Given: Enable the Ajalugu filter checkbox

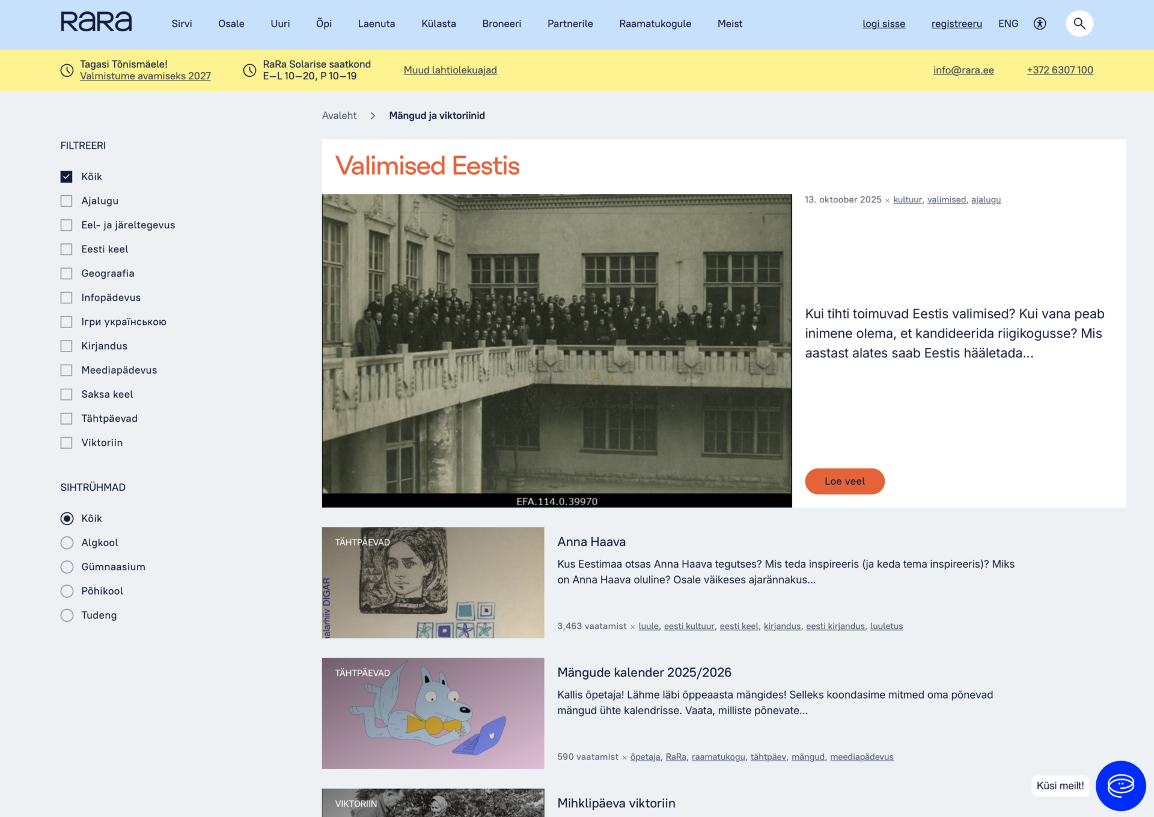Looking at the screenshot, I should (x=67, y=201).
